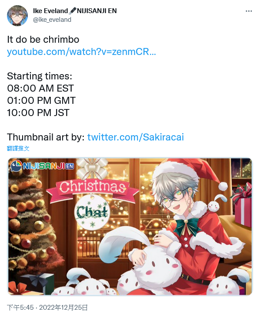Click the character wearing Santa hat
The width and height of the screenshot is (260, 318).
point(182,219)
